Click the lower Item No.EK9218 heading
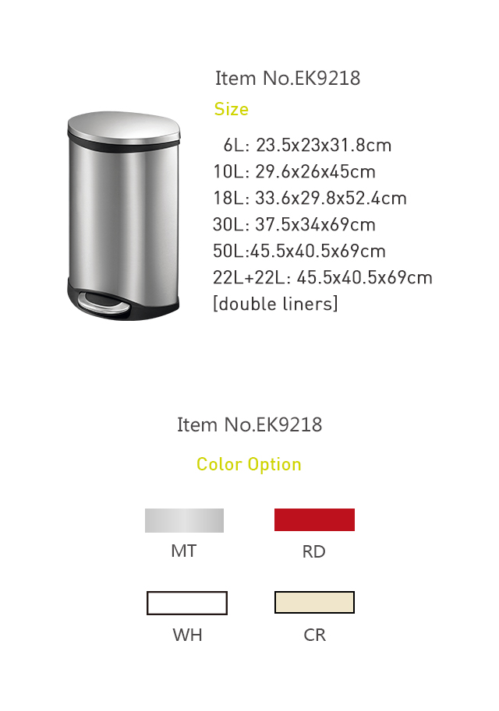Image resolution: width=499 pixels, height=711 pixels. [249, 425]
